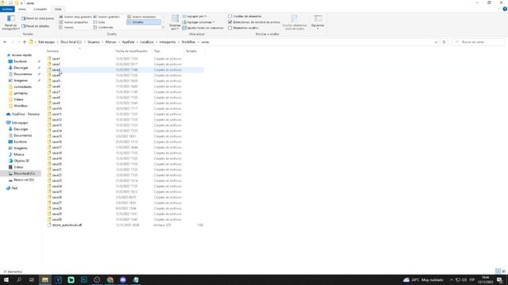Enable Casillas de elemento checkbox
The width and height of the screenshot is (508, 285).
[x=230, y=16]
